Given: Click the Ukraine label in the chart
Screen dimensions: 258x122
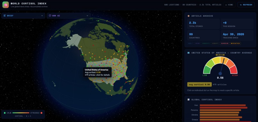Looking at the screenshot, I should tap(195, 115).
